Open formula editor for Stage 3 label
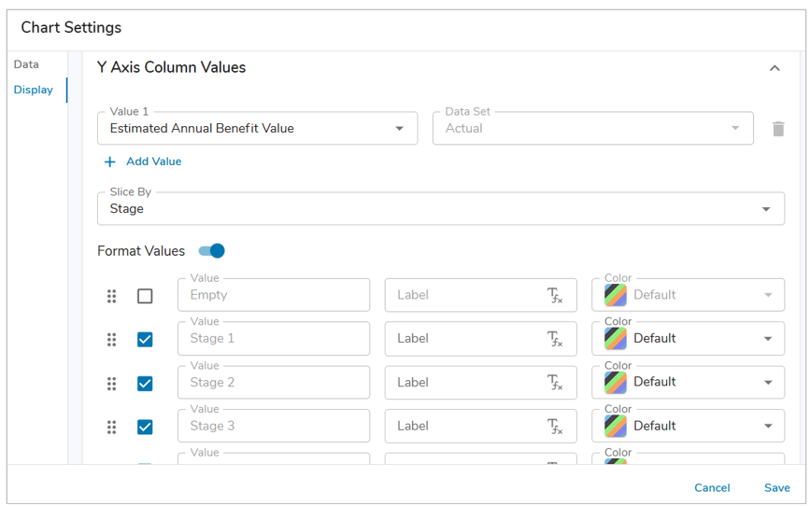Image resolution: width=810 pixels, height=506 pixels. click(555, 427)
